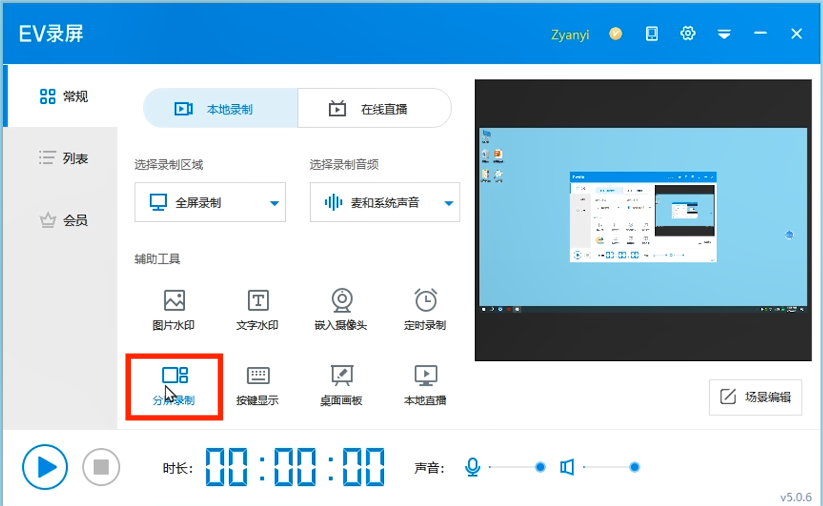Select the 图片水印 watermark tool
Screen dimensions: 823x506
tap(173, 310)
